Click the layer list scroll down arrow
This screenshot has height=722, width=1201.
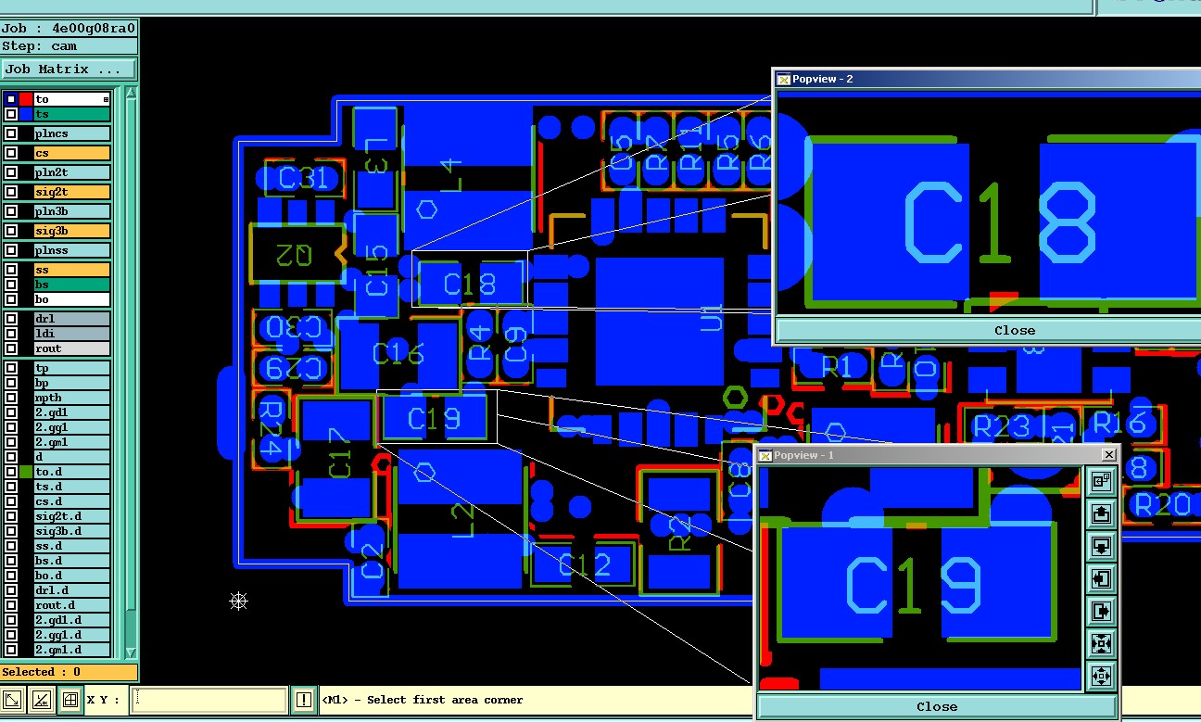[x=131, y=652]
